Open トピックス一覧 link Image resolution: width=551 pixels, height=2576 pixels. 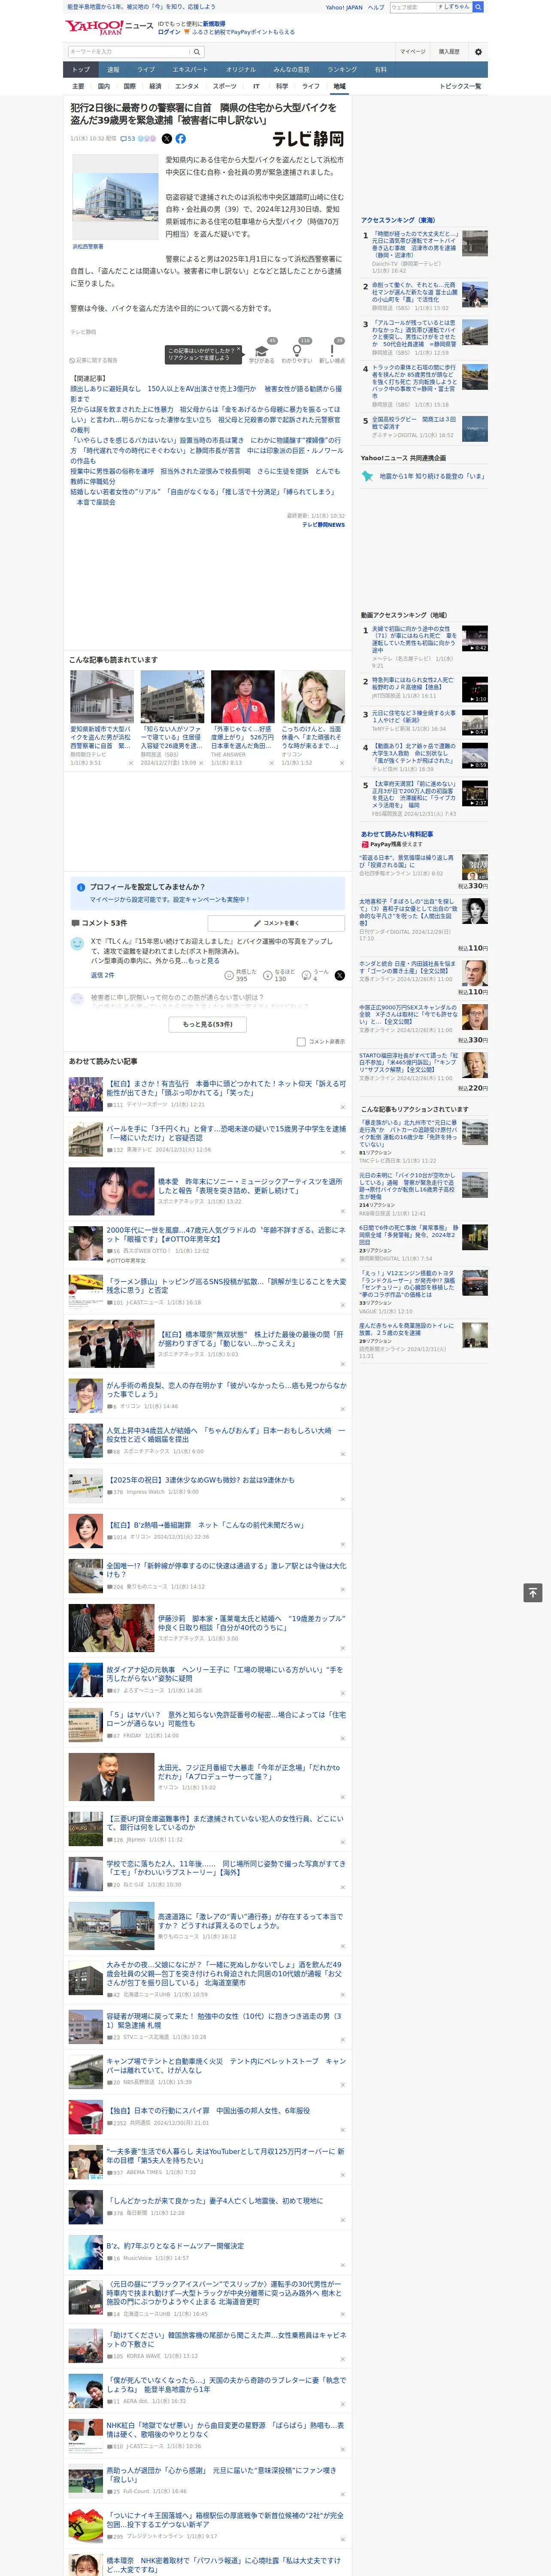click(460, 86)
